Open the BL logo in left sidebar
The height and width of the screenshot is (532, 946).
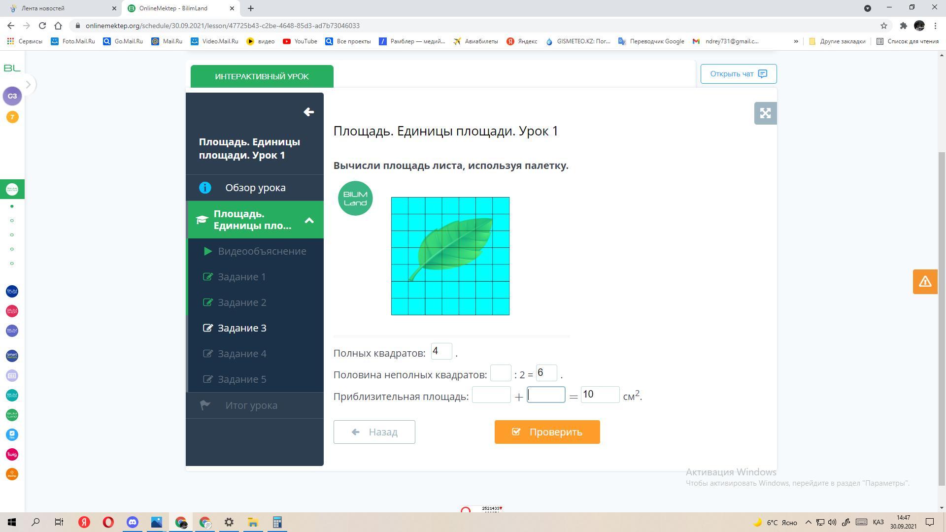click(12, 68)
